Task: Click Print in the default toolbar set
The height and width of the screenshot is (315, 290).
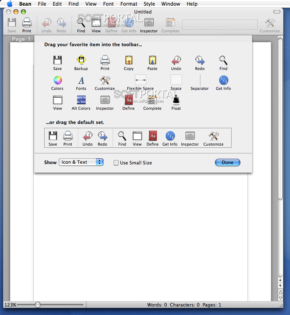Action: coord(68,138)
